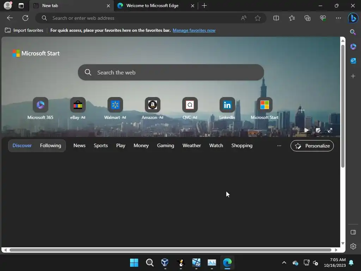The width and height of the screenshot is (361, 271).
Task: Open Bing Chat sidebar button
Action: pos(353,18)
